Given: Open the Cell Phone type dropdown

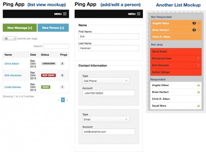Looking at the screenshot, I should (x=106, y=81).
